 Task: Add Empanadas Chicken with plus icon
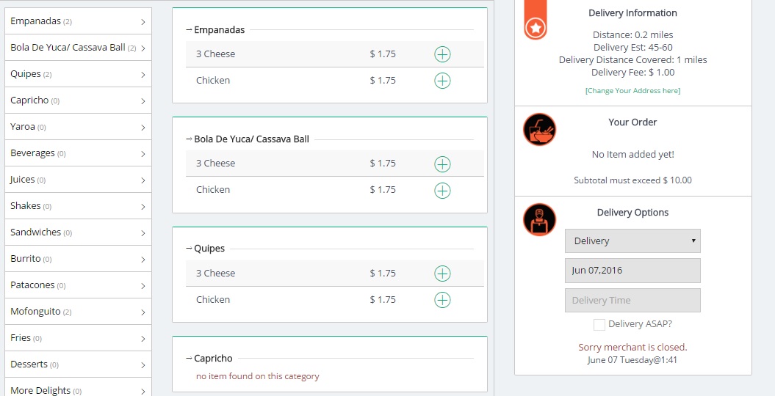click(x=442, y=81)
